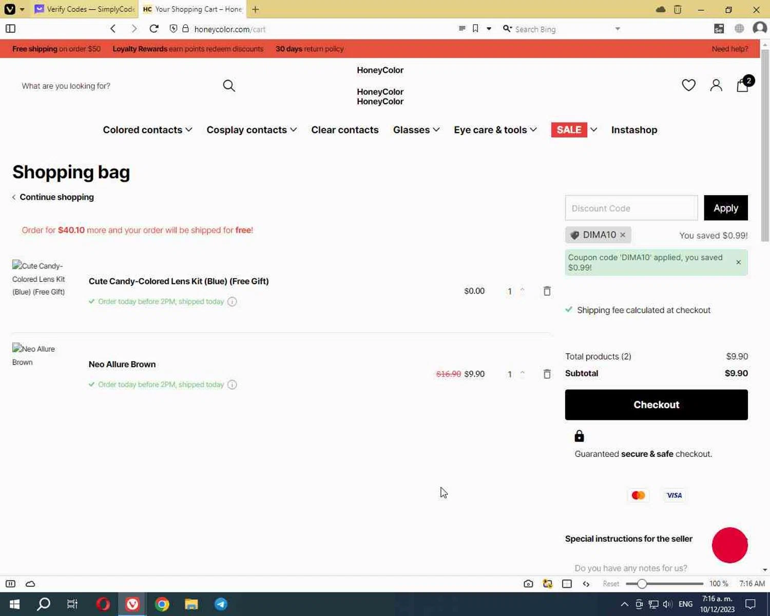Open the account user icon
The height and width of the screenshot is (616, 770).
[716, 85]
